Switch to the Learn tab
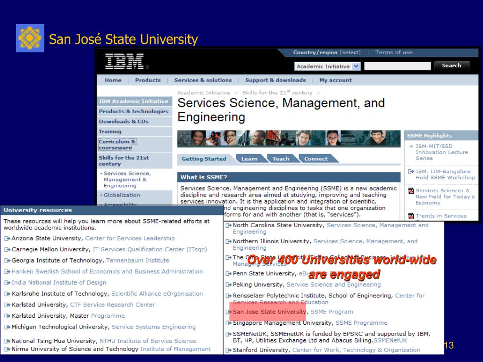483x362 pixels. click(250, 159)
